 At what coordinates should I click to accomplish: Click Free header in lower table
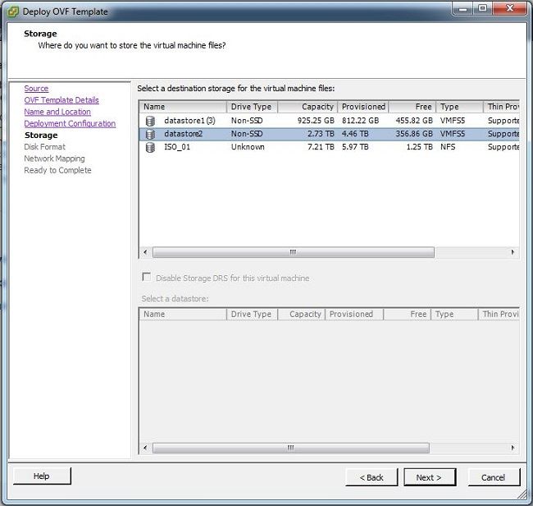point(408,315)
